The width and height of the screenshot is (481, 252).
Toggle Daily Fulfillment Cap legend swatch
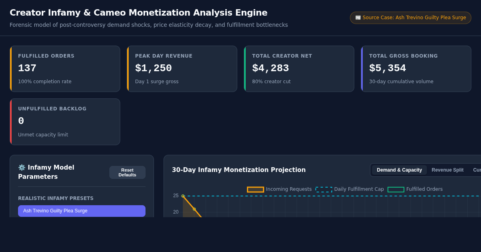point(323,190)
